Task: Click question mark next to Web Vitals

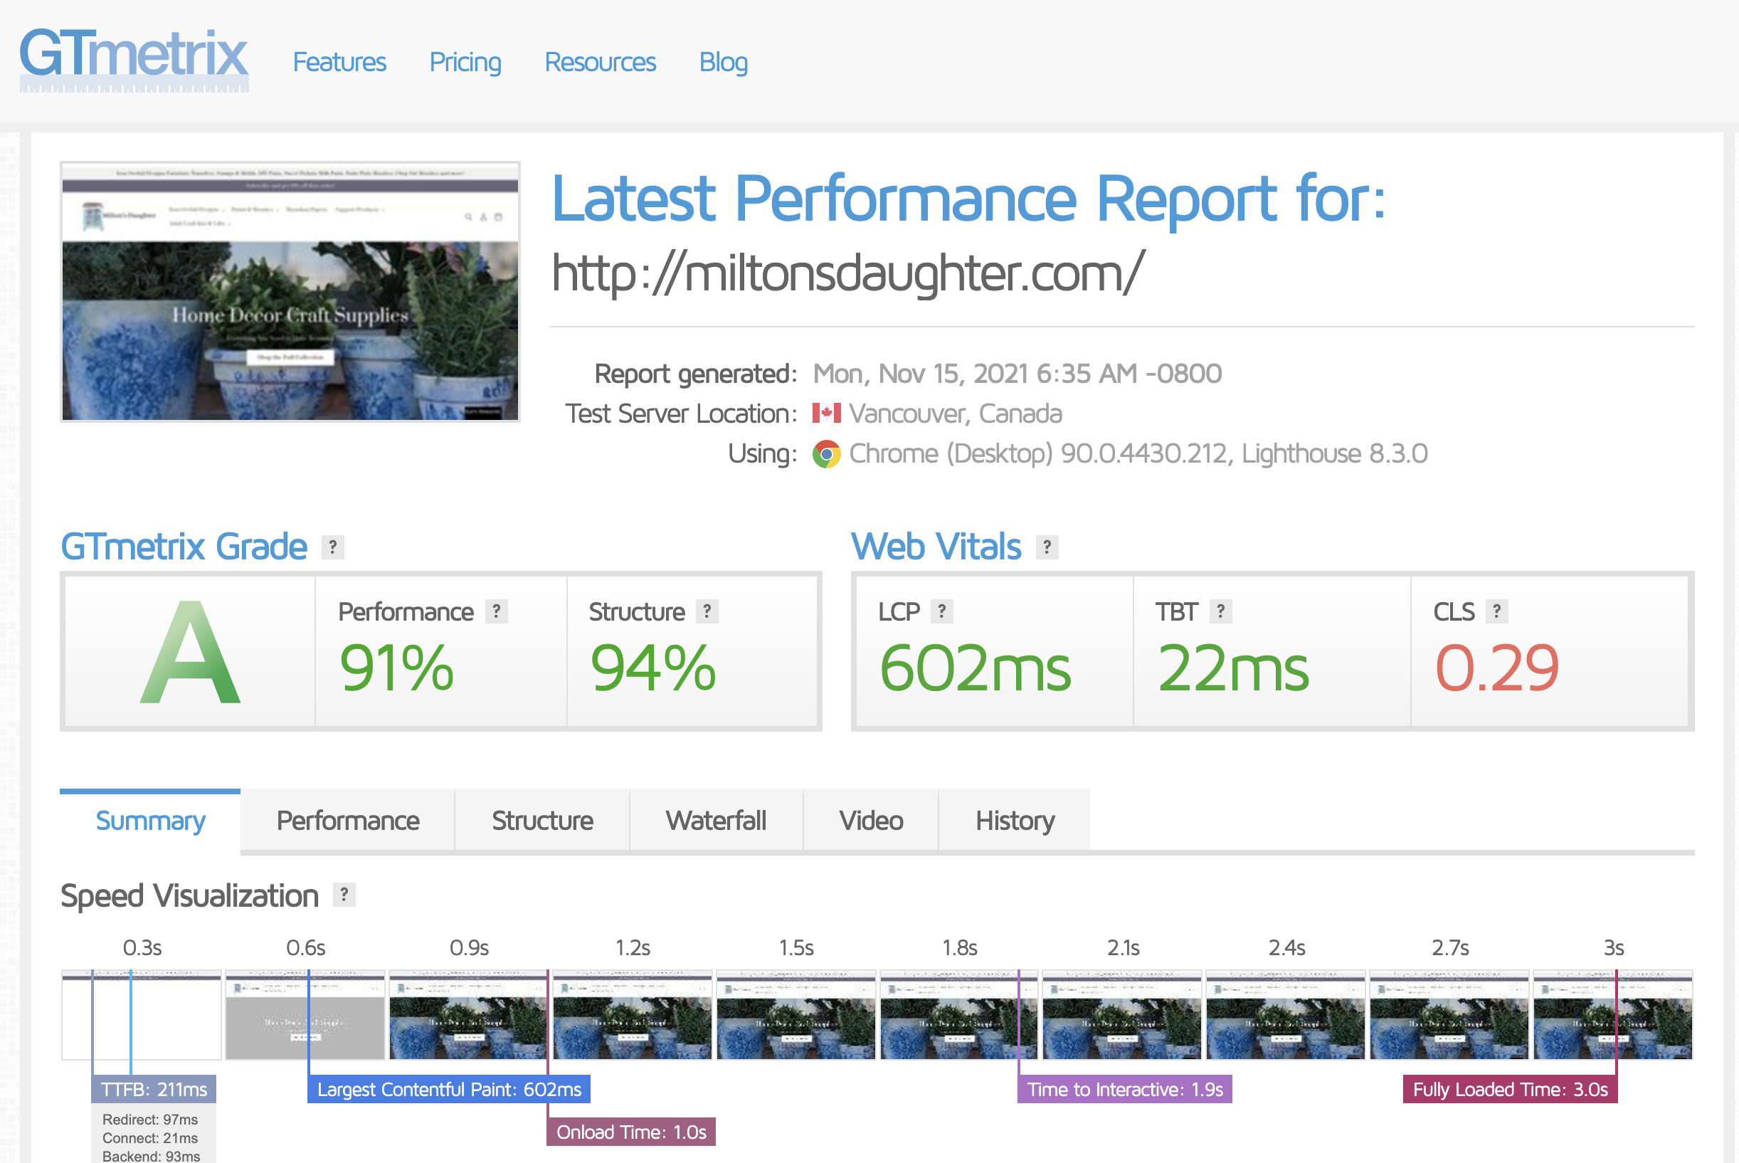Action: pos(1047,547)
